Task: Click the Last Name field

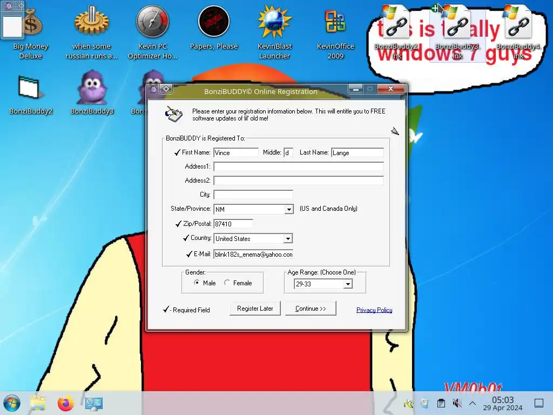Action: pos(358,152)
